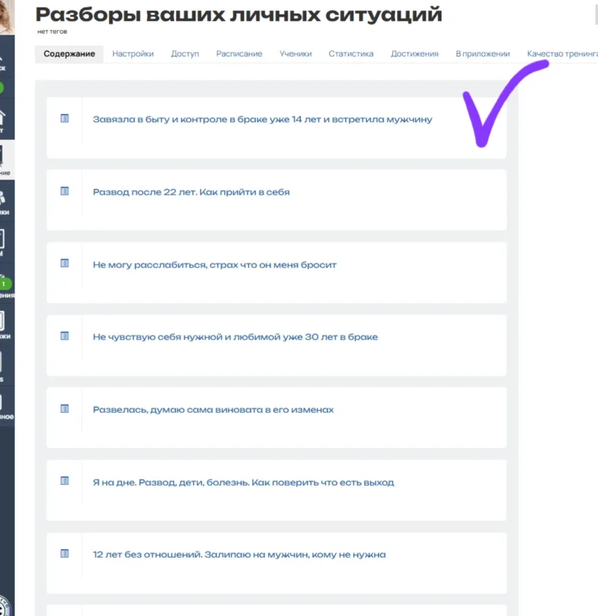Click lesson icon beside 12 лет без отношений

(64, 554)
